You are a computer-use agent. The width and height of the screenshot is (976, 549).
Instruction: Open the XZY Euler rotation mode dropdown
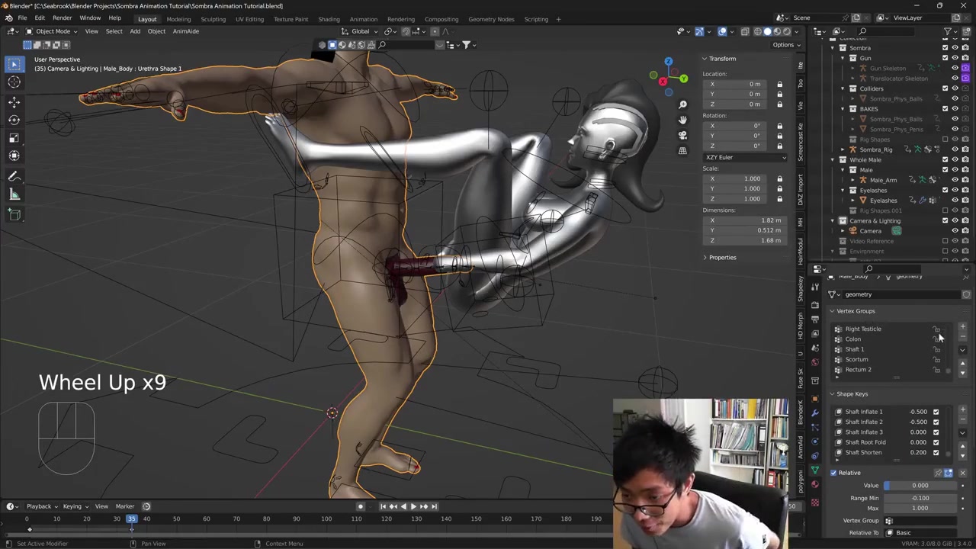[x=745, y=157]
